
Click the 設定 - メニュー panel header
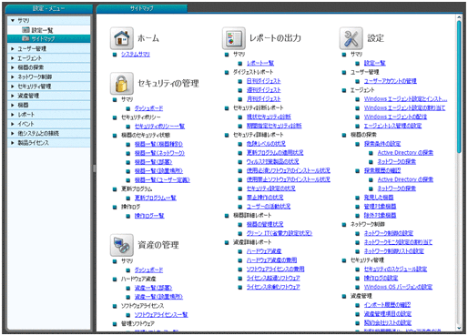49,8
